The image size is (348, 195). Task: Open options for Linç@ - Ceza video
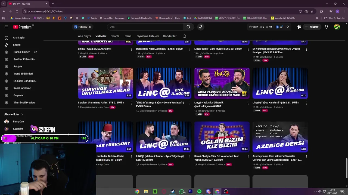pyautogui.click(x=132, y=49)
